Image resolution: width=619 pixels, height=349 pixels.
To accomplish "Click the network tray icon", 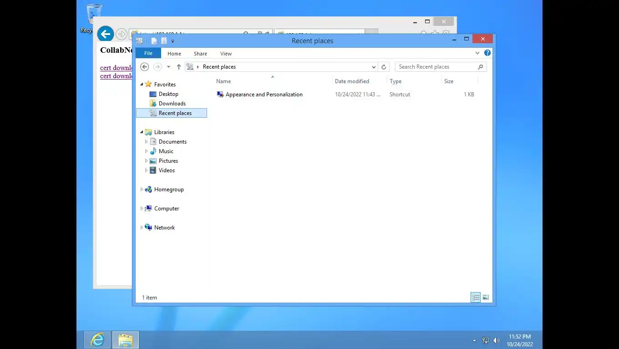I will pos(486,340).
